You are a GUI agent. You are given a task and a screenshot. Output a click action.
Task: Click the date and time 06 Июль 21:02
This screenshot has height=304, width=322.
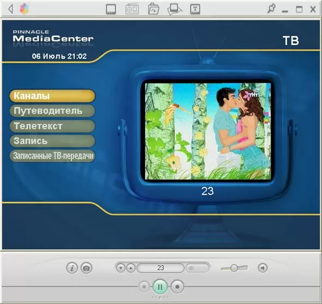click(x=59, y=56)
